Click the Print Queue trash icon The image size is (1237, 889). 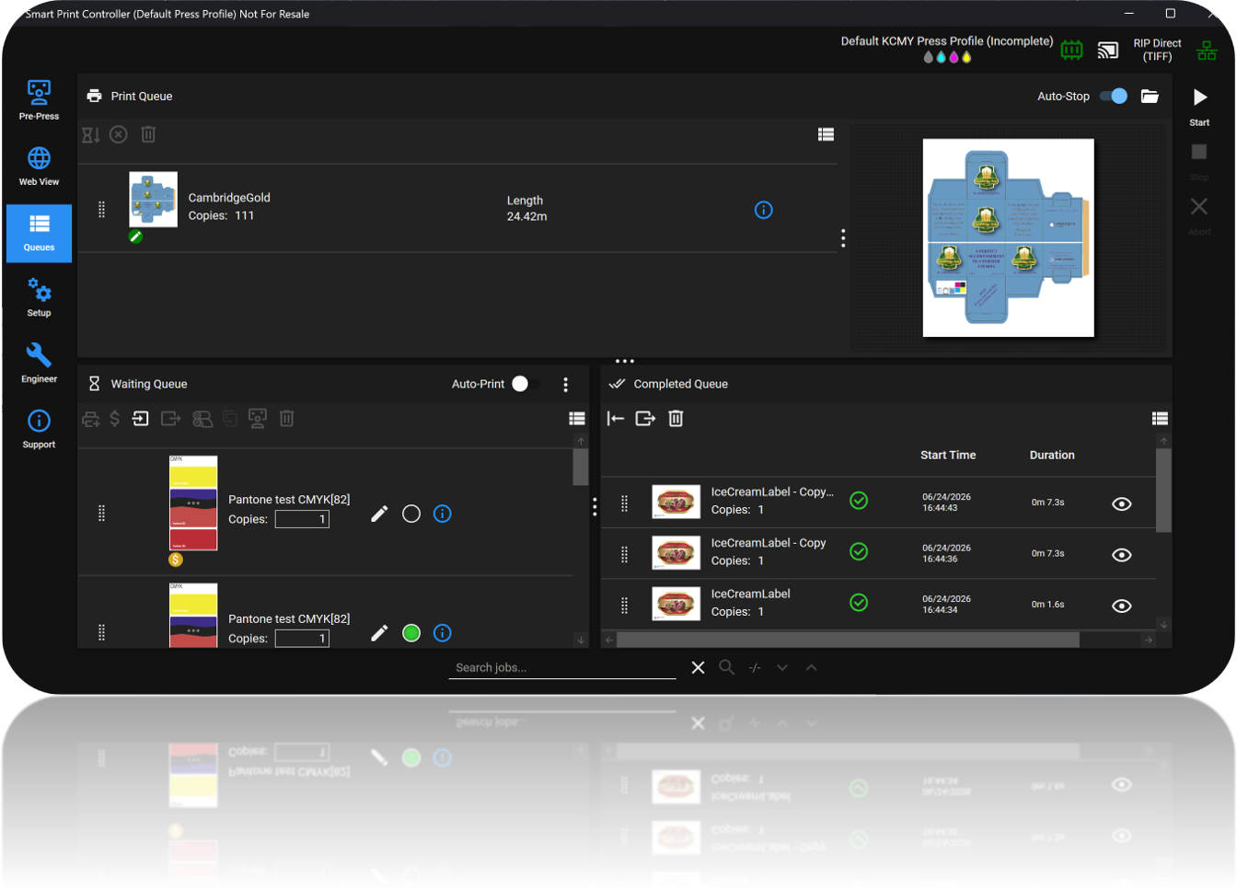click(x=148, y=134)
